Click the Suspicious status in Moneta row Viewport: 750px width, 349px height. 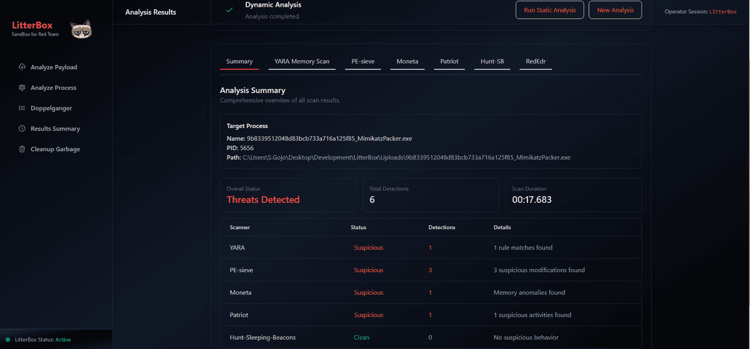click(369, 293)
